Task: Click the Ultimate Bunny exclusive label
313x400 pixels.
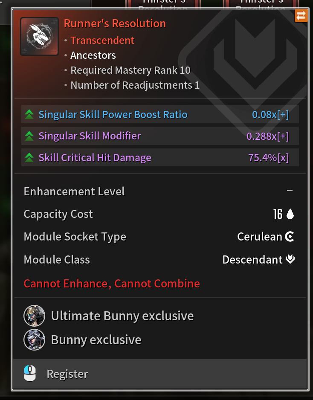Action: tap(122, 316)
